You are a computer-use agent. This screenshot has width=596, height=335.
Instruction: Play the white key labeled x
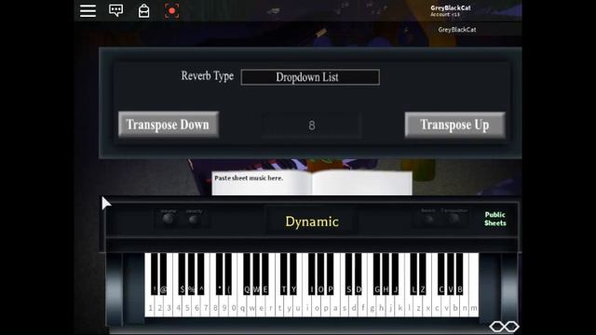coord(427,307)
